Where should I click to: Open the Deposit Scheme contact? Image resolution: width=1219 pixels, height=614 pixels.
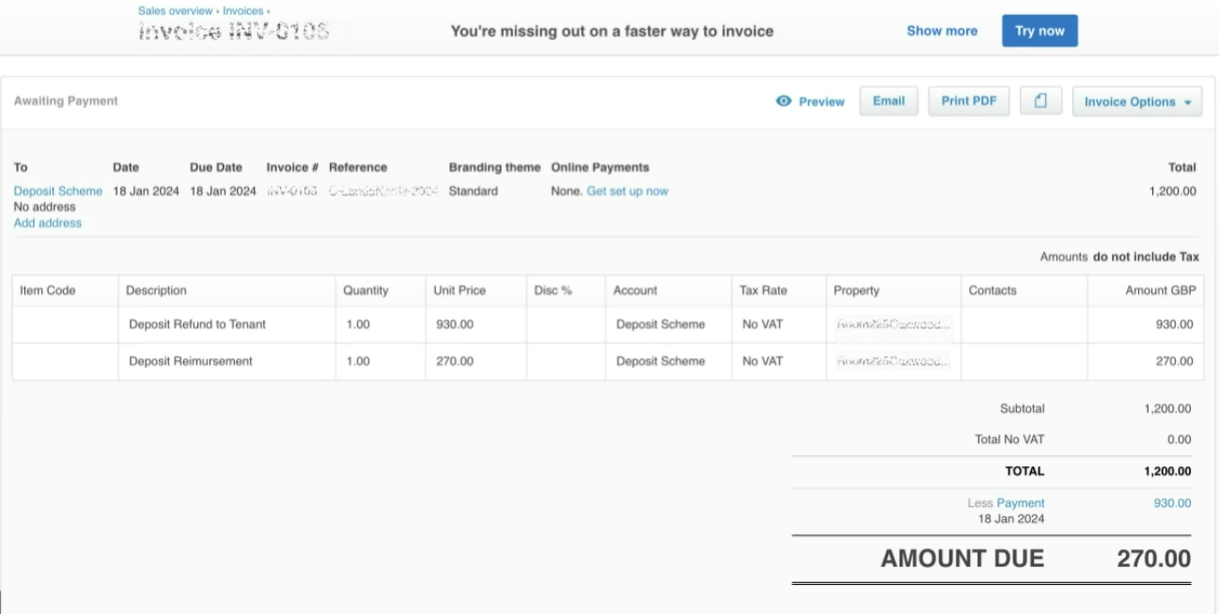click(x=57, y=190)
